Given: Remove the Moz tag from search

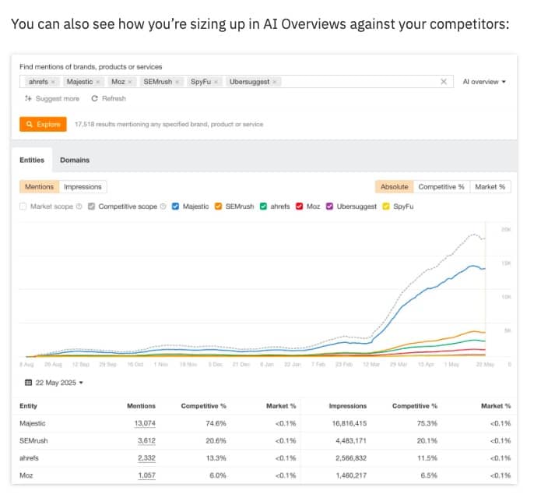Looking at the screenshot, I should pyautogui.click(x=130, y=82).
